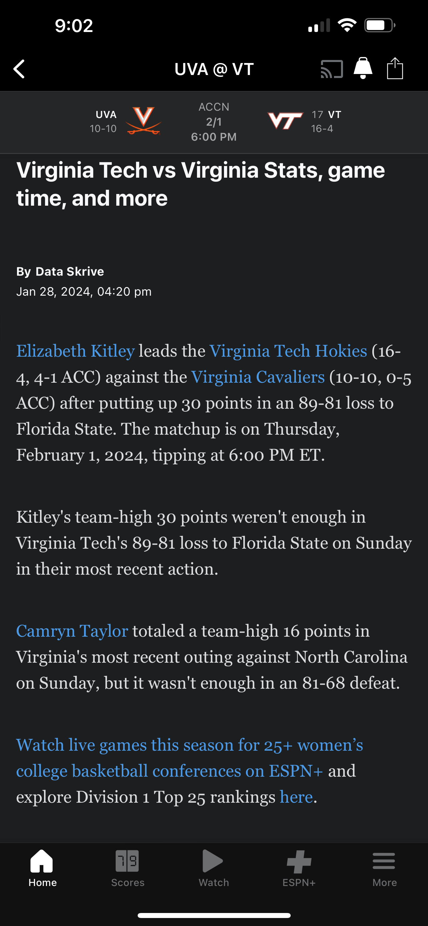The width and height of the screenshot is (428, 926).
Task: Open the Virginia Tech Hokies link
Action: point(288,350)
